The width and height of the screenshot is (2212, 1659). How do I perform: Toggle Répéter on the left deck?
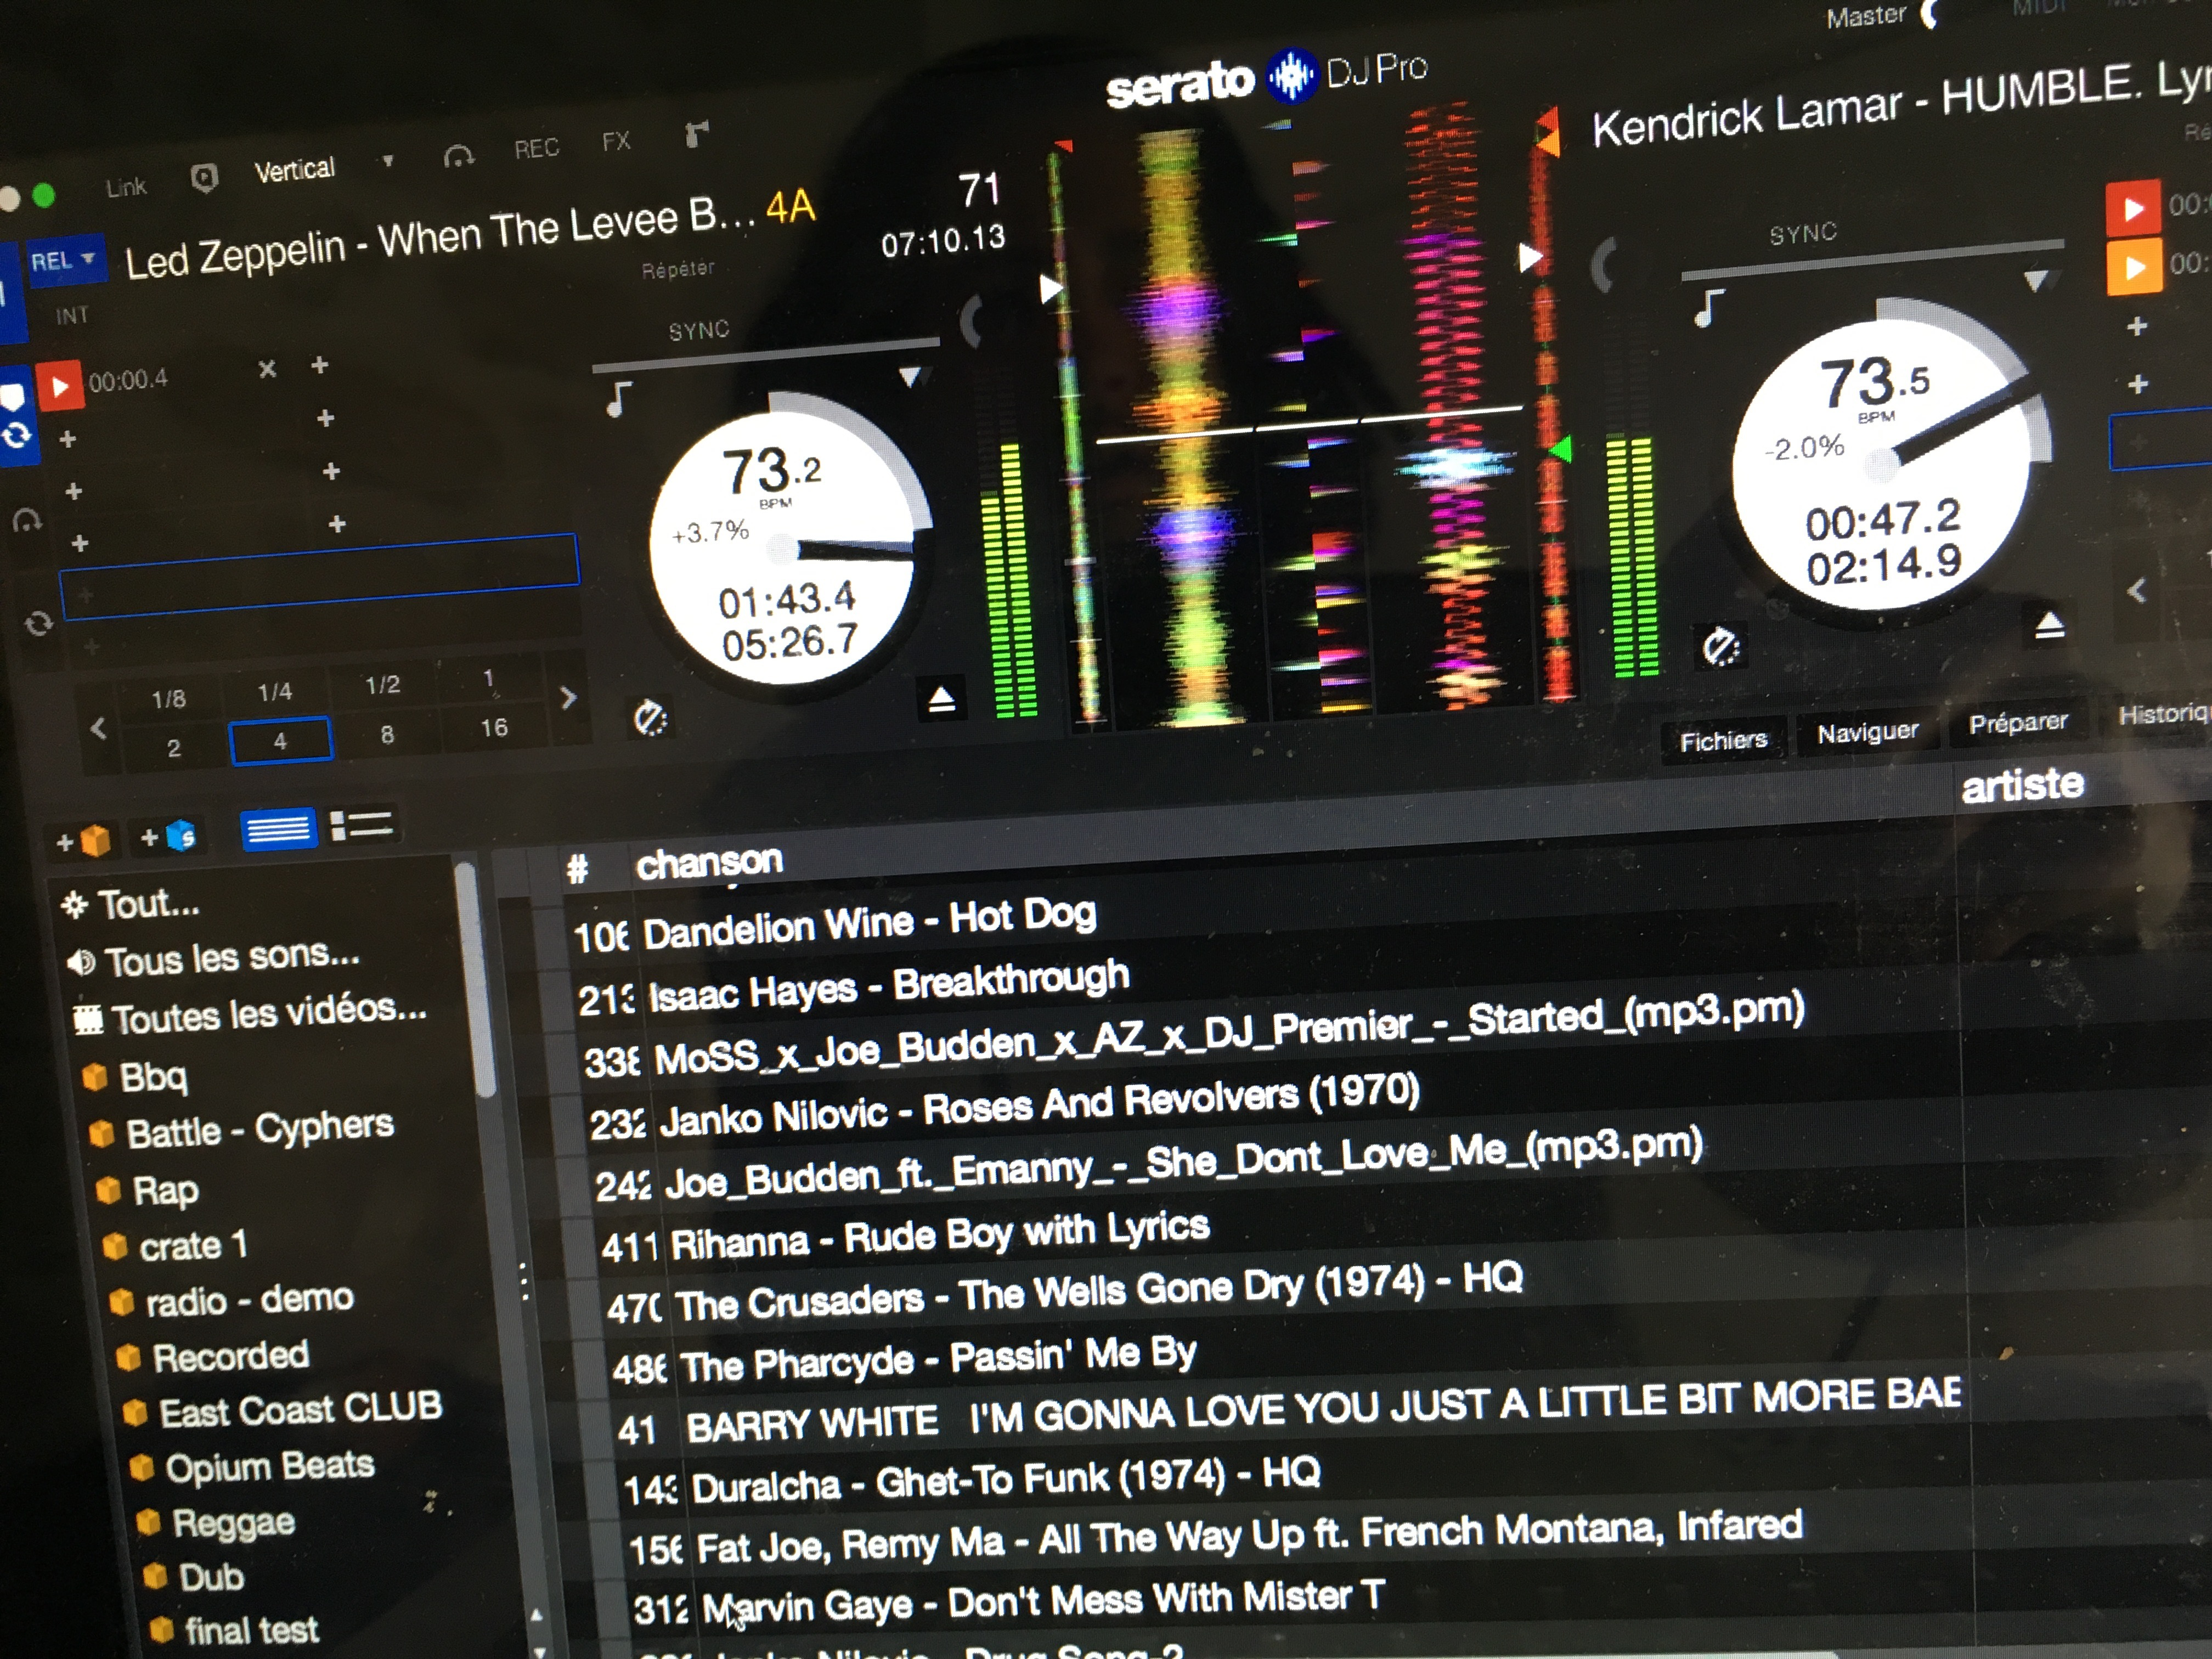678,269
